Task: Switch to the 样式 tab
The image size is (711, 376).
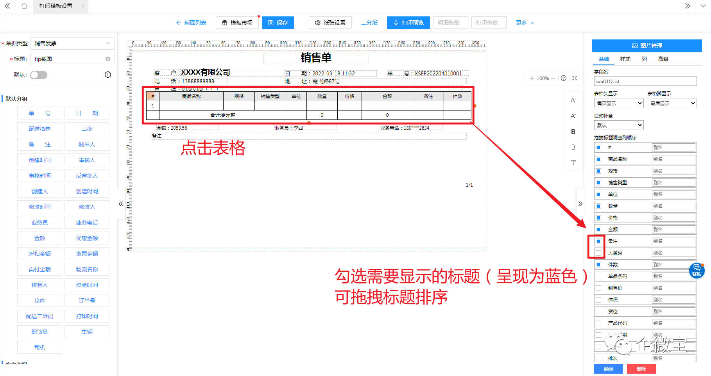Action: click(625, 59)
